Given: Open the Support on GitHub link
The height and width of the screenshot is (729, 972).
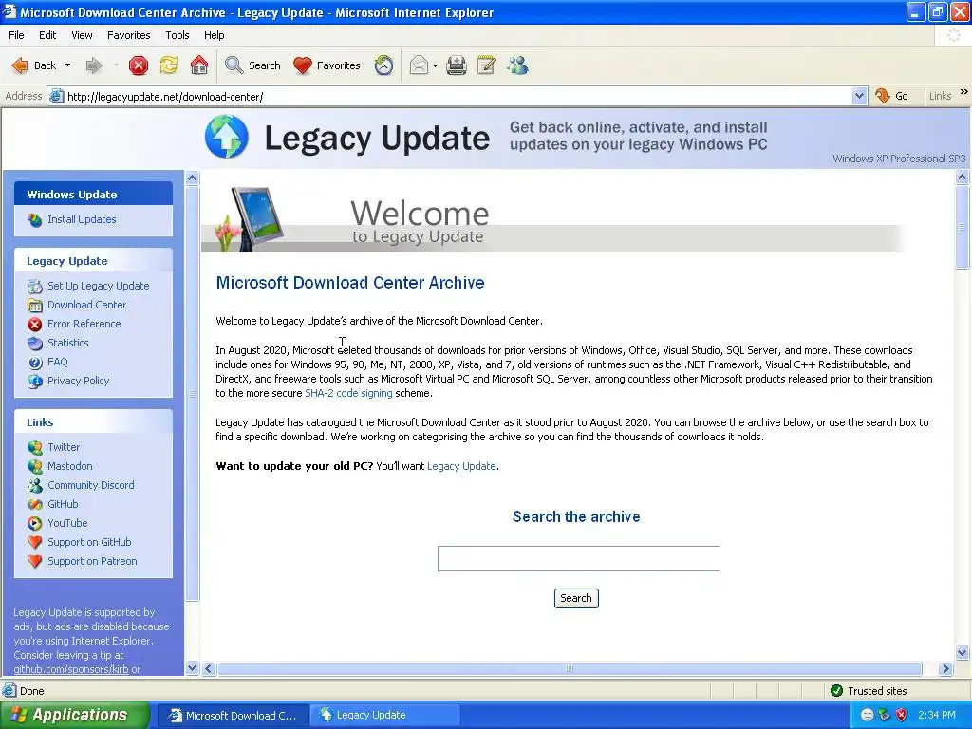Looking at the screenshot, I should (x=89, y=542).
